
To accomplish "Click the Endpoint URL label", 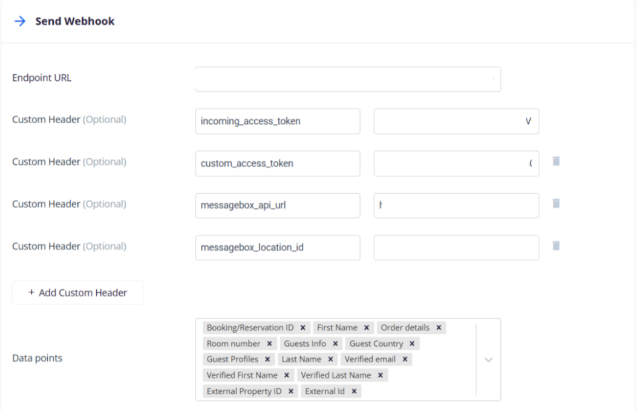I will (x=42, y=78).
